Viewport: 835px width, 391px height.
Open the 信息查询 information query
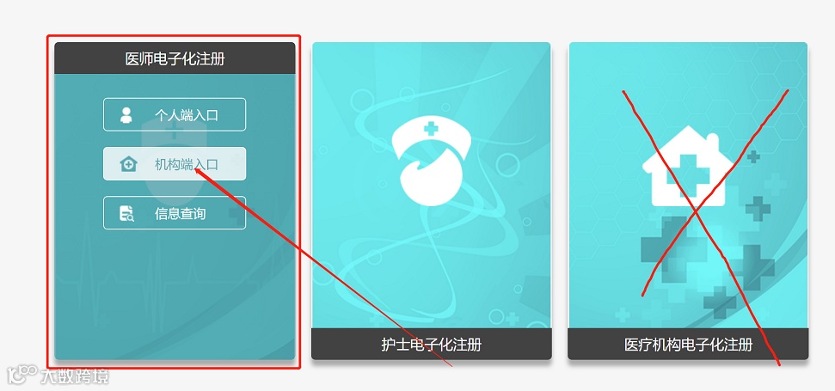click(174, 213)
